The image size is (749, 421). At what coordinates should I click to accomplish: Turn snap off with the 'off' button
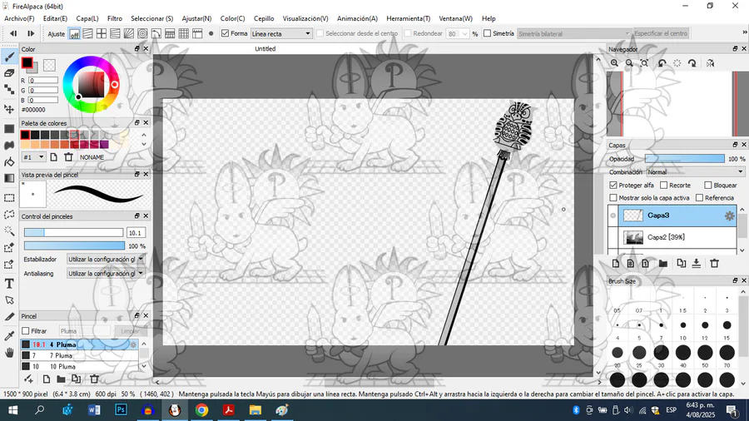[75, 34]
